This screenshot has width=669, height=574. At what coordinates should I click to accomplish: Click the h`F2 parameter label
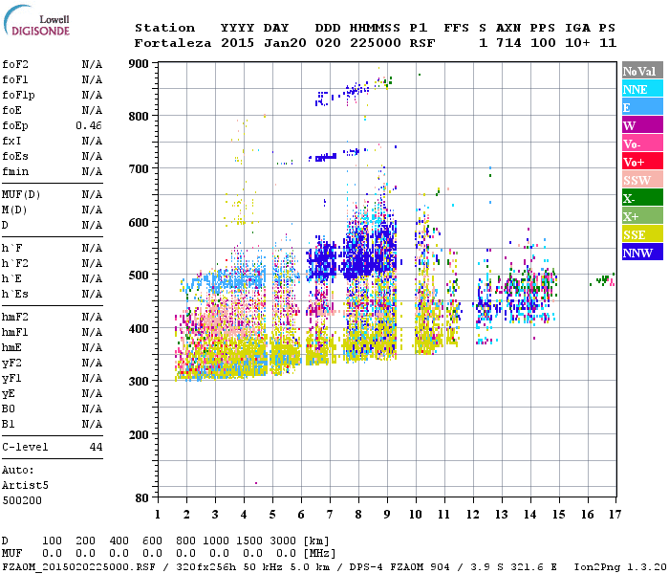tap(15, 263)
